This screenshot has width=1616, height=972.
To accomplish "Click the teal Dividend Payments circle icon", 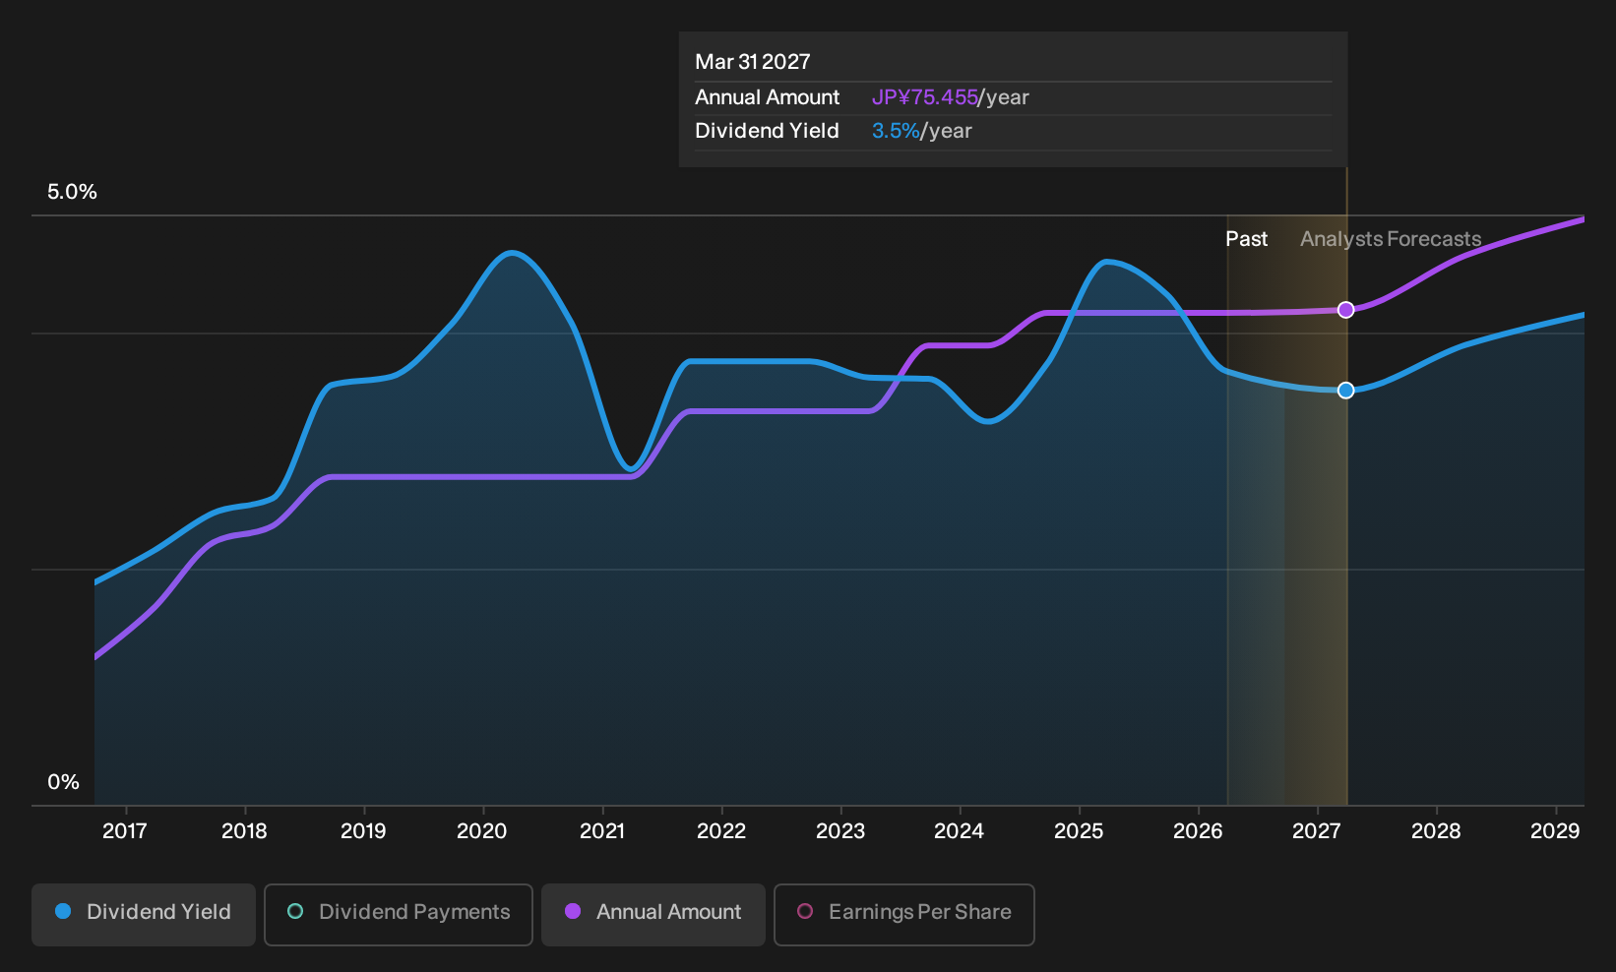I will (x=295, y=911).
